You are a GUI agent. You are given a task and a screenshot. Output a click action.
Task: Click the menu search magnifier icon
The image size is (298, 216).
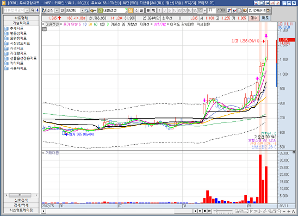pos(33,10)
